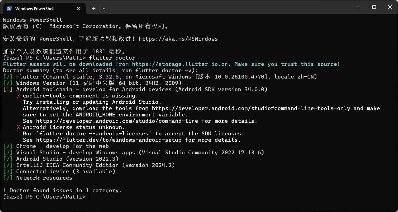
Task: Click the 'flutter doctor' command text
Action: click(x=112, y=58)
